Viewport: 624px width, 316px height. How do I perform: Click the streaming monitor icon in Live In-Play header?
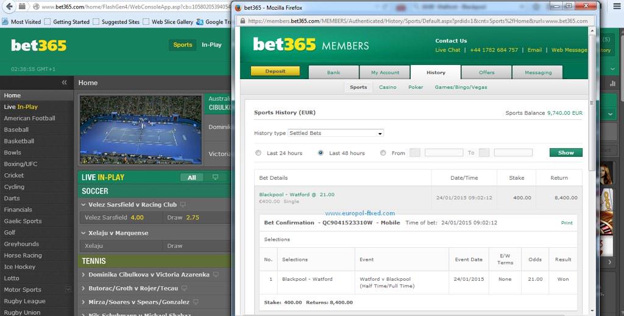[215, 177]
